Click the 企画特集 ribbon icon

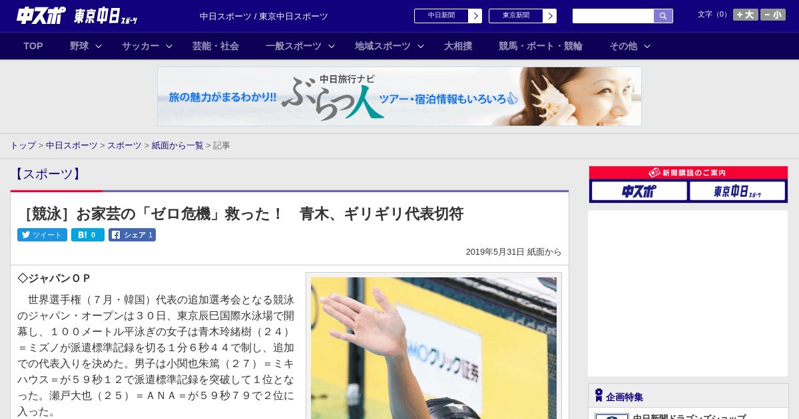599,396
